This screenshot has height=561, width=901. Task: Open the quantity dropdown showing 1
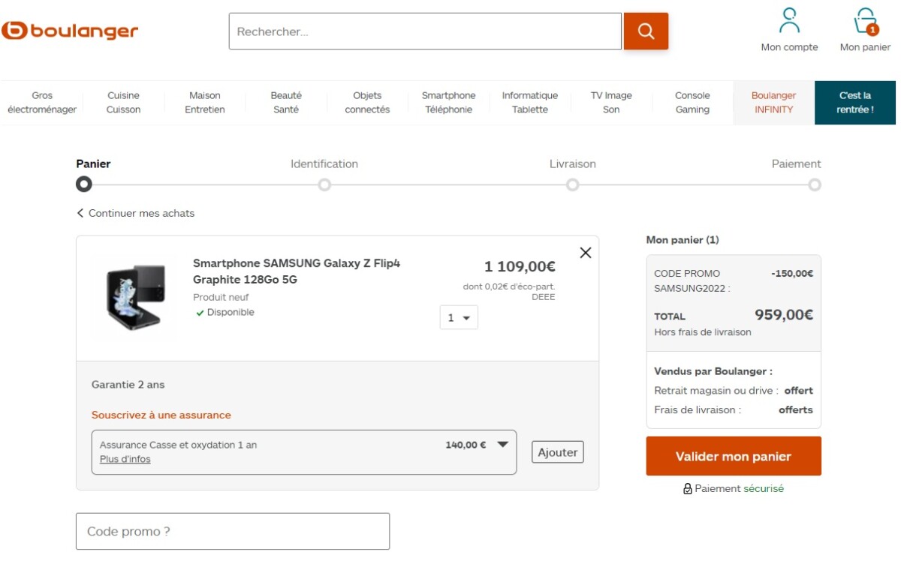click(459, 317)
